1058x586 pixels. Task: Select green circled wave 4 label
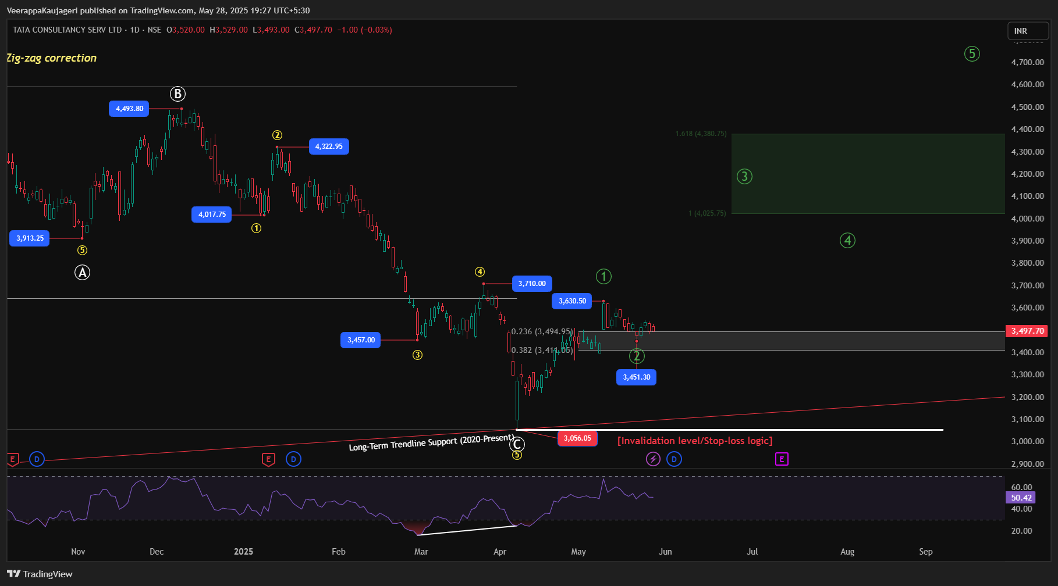[847, 240]
